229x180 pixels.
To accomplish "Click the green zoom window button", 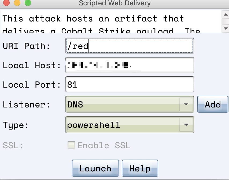I will click(x=28, y=3).
